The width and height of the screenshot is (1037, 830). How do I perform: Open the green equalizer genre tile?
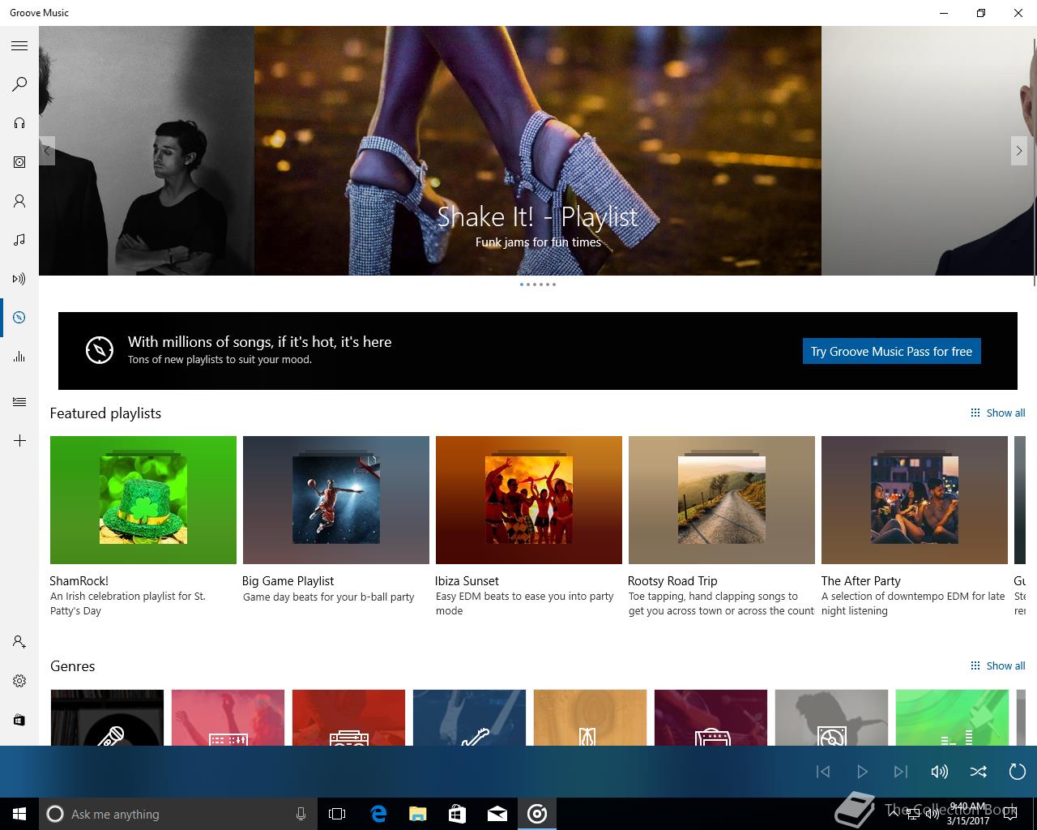pyautogui.click(x=952, y=717)
